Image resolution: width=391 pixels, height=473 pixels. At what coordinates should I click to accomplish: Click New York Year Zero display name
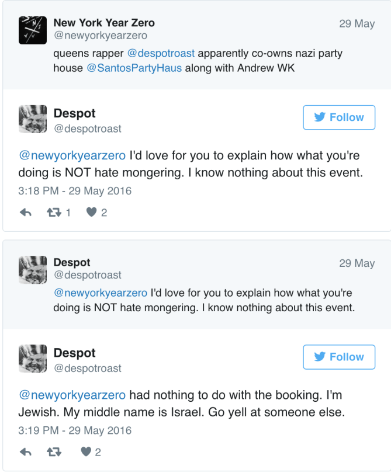coord(104,23)
